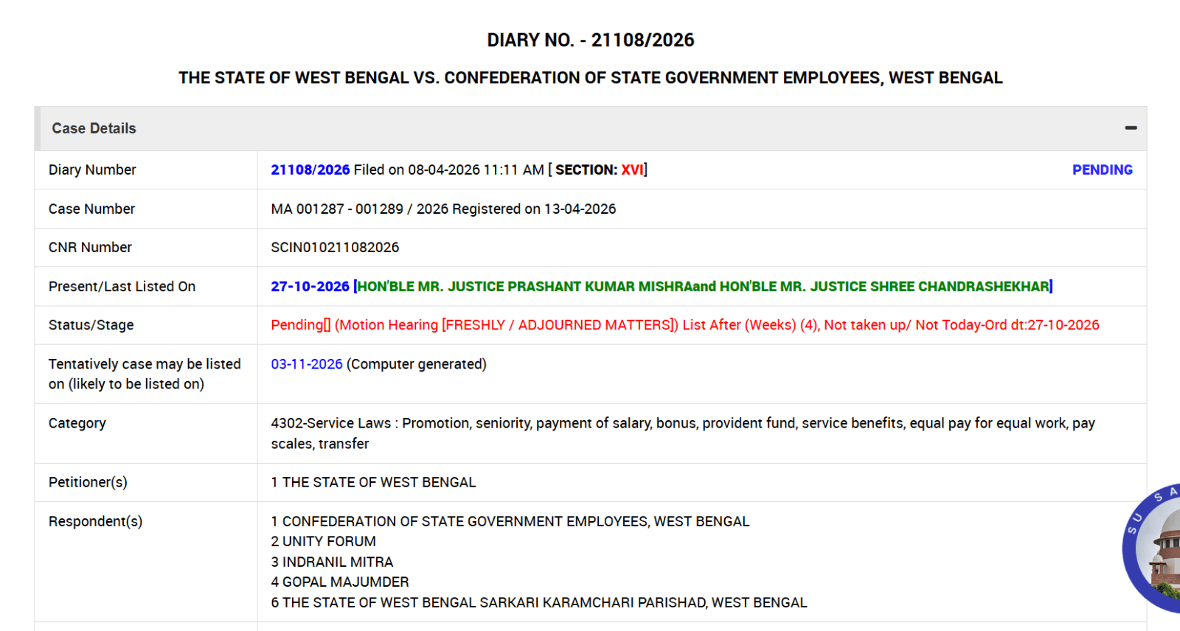1180x631 pixels.
Task: Select the Respondent(s) row label
Action: (x=96, y=521)
